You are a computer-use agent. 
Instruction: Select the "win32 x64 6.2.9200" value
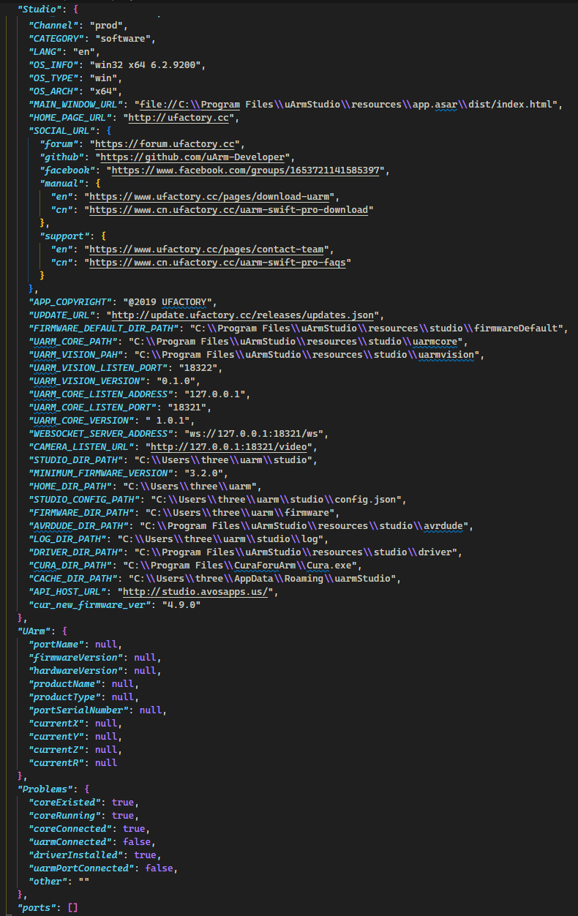(146, 64)
